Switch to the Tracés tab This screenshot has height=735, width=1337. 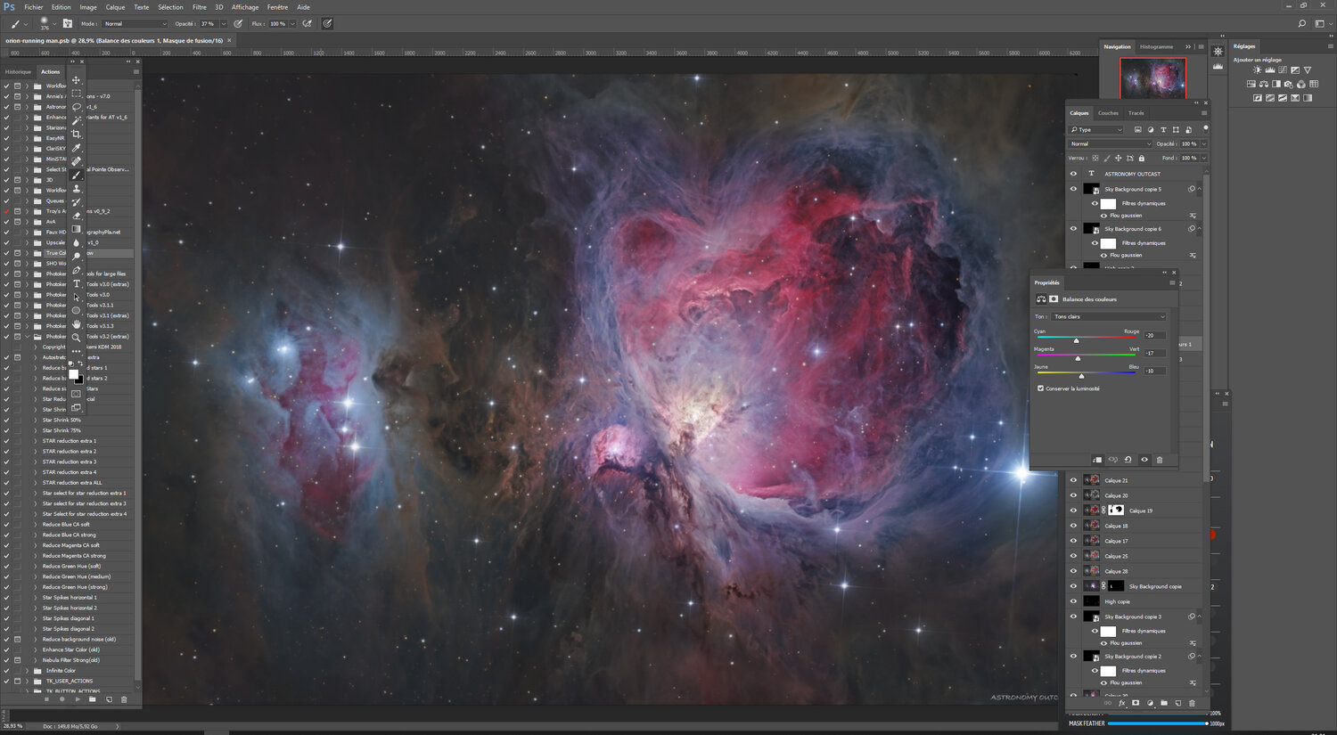1136,113
